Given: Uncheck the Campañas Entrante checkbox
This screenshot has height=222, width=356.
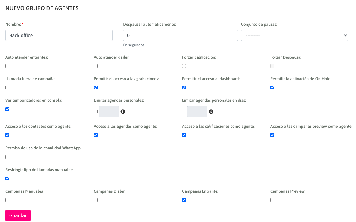Looking at the screenshot, I should 184,200.
